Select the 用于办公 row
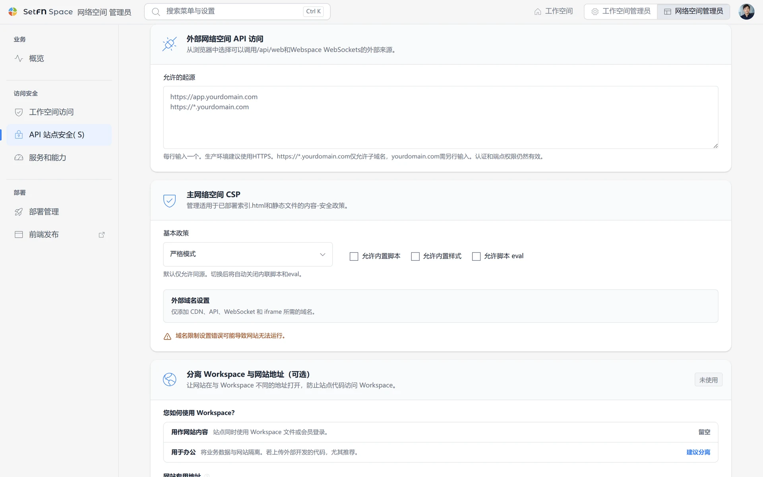Screen dimensions: 763x477 point(440,452)
